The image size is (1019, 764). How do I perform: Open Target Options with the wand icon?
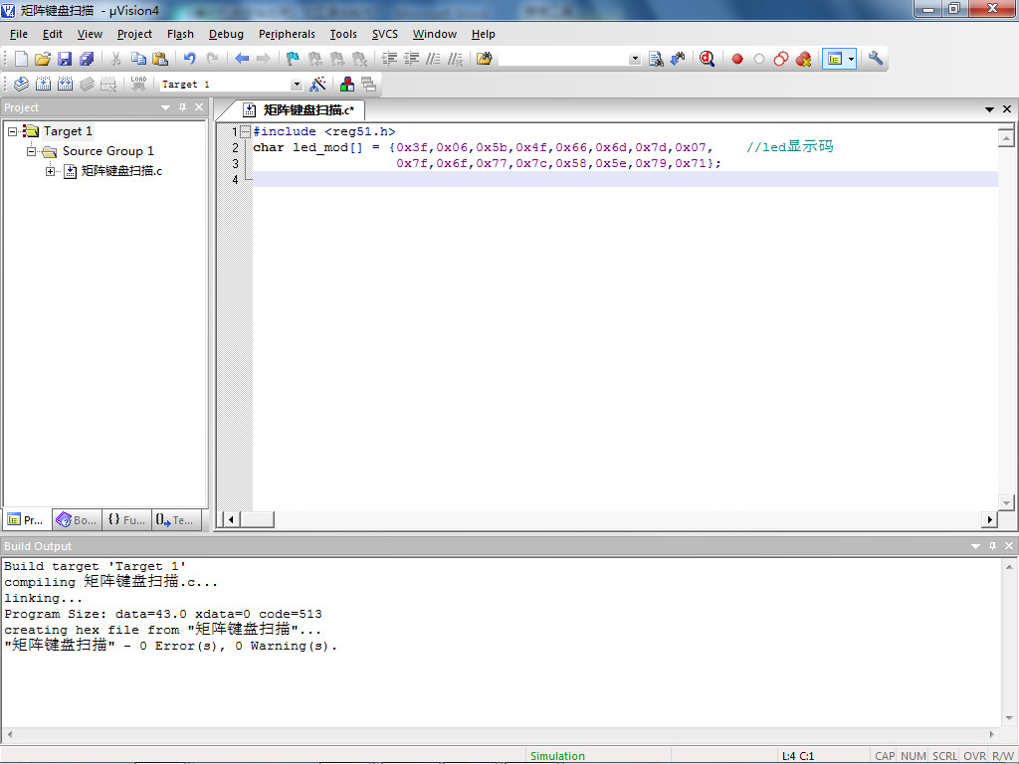click(x=317, y=84)
